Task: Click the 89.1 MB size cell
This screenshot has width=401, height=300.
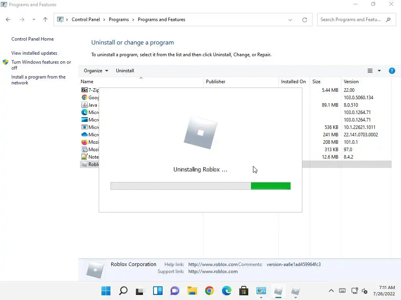Action: (x=330, y=105)
